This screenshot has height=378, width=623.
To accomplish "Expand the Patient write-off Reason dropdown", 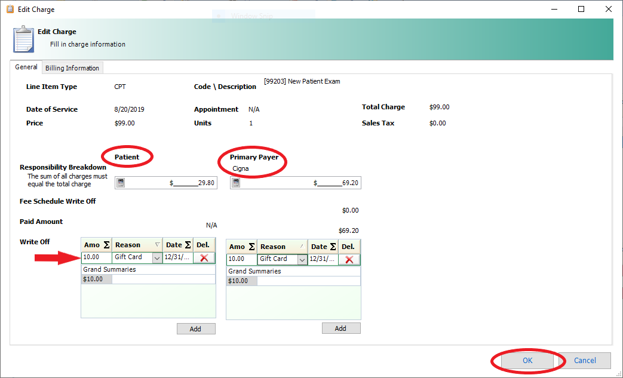I will [x=157, y=258].
